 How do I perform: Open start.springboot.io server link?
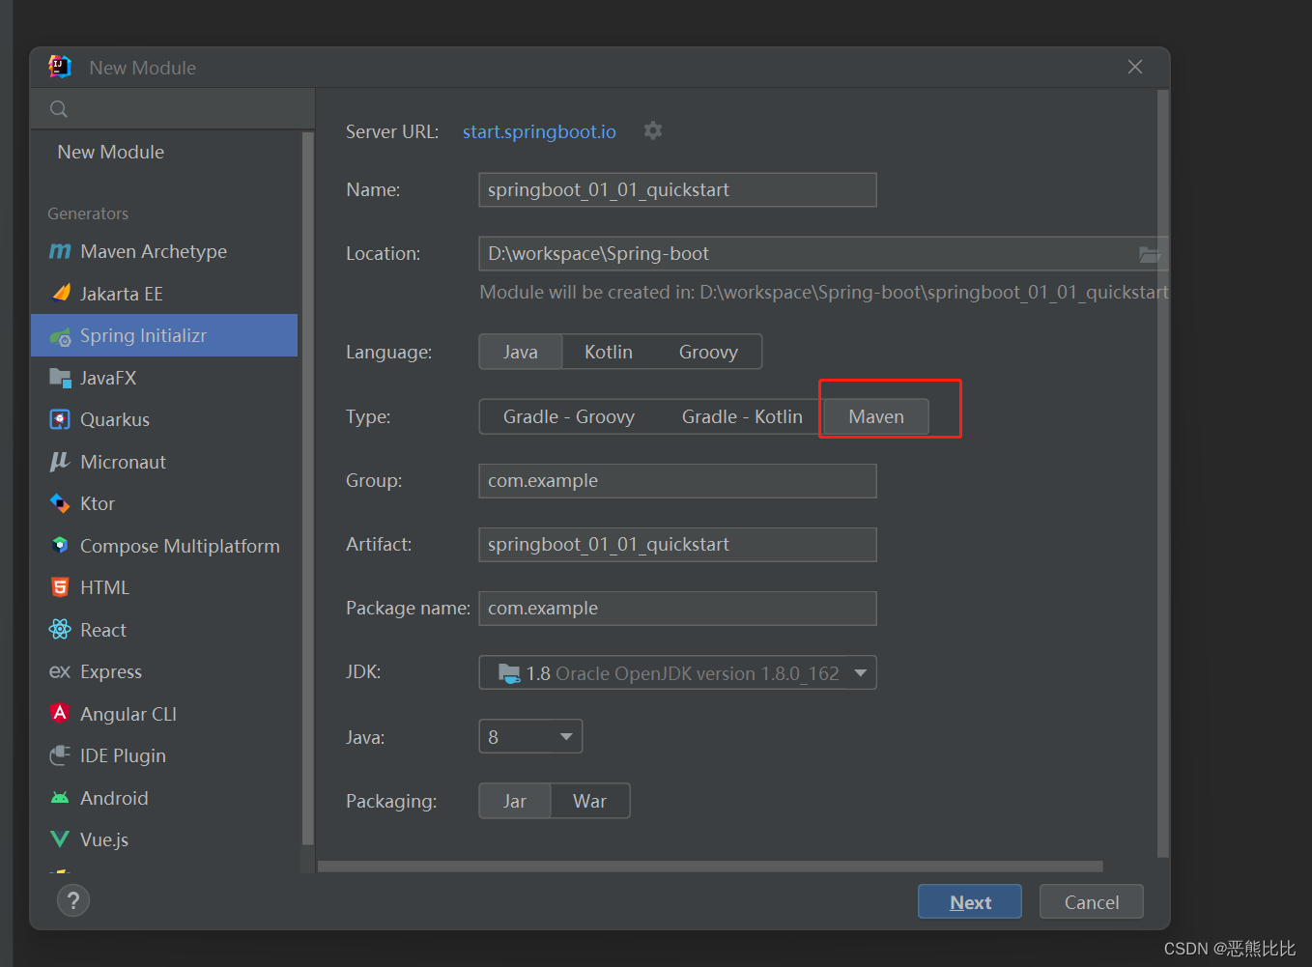click(x=539, y=131)
